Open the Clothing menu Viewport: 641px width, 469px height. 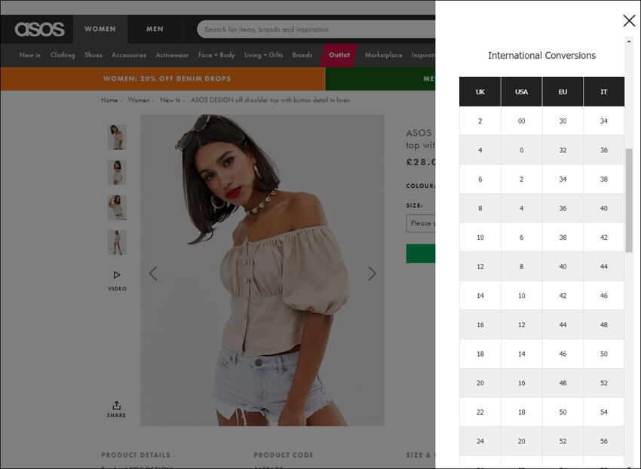(63, 55)
